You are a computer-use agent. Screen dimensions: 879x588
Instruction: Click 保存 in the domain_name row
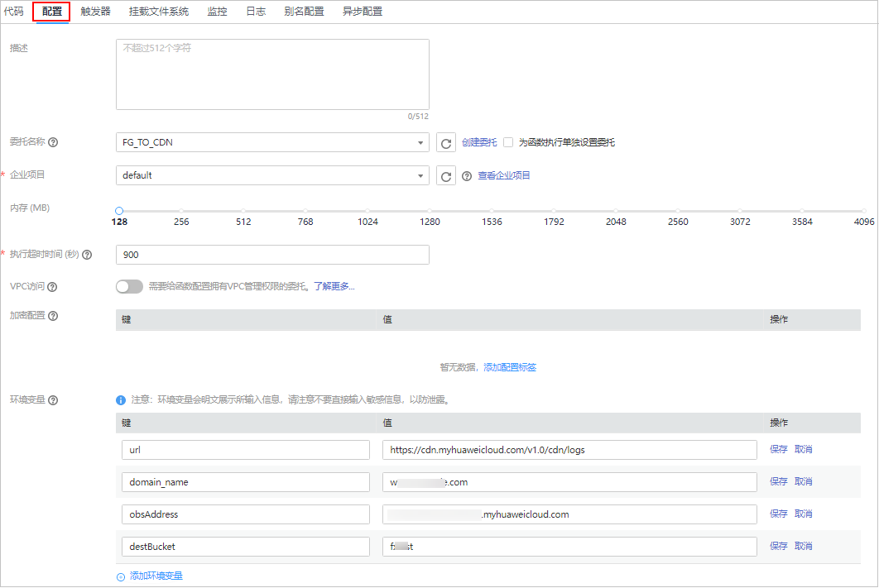779,481
